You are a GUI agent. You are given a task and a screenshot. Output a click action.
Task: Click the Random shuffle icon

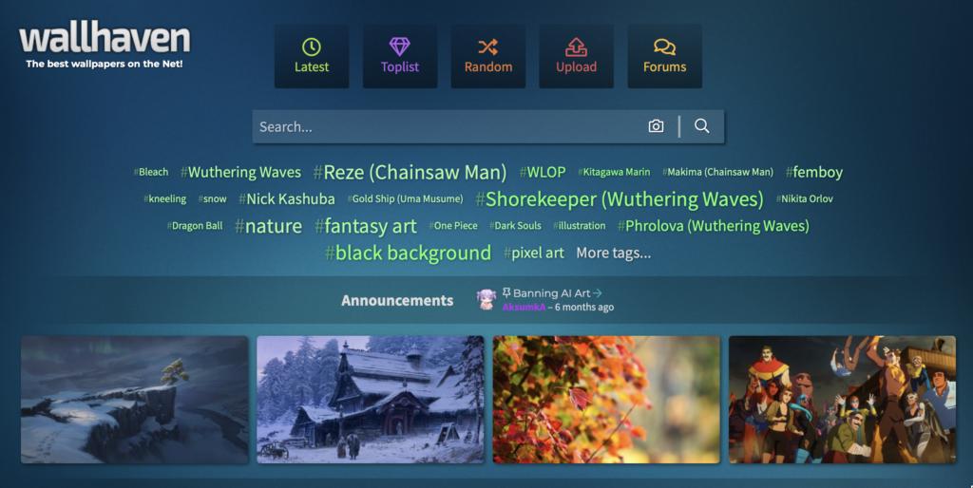487,47
